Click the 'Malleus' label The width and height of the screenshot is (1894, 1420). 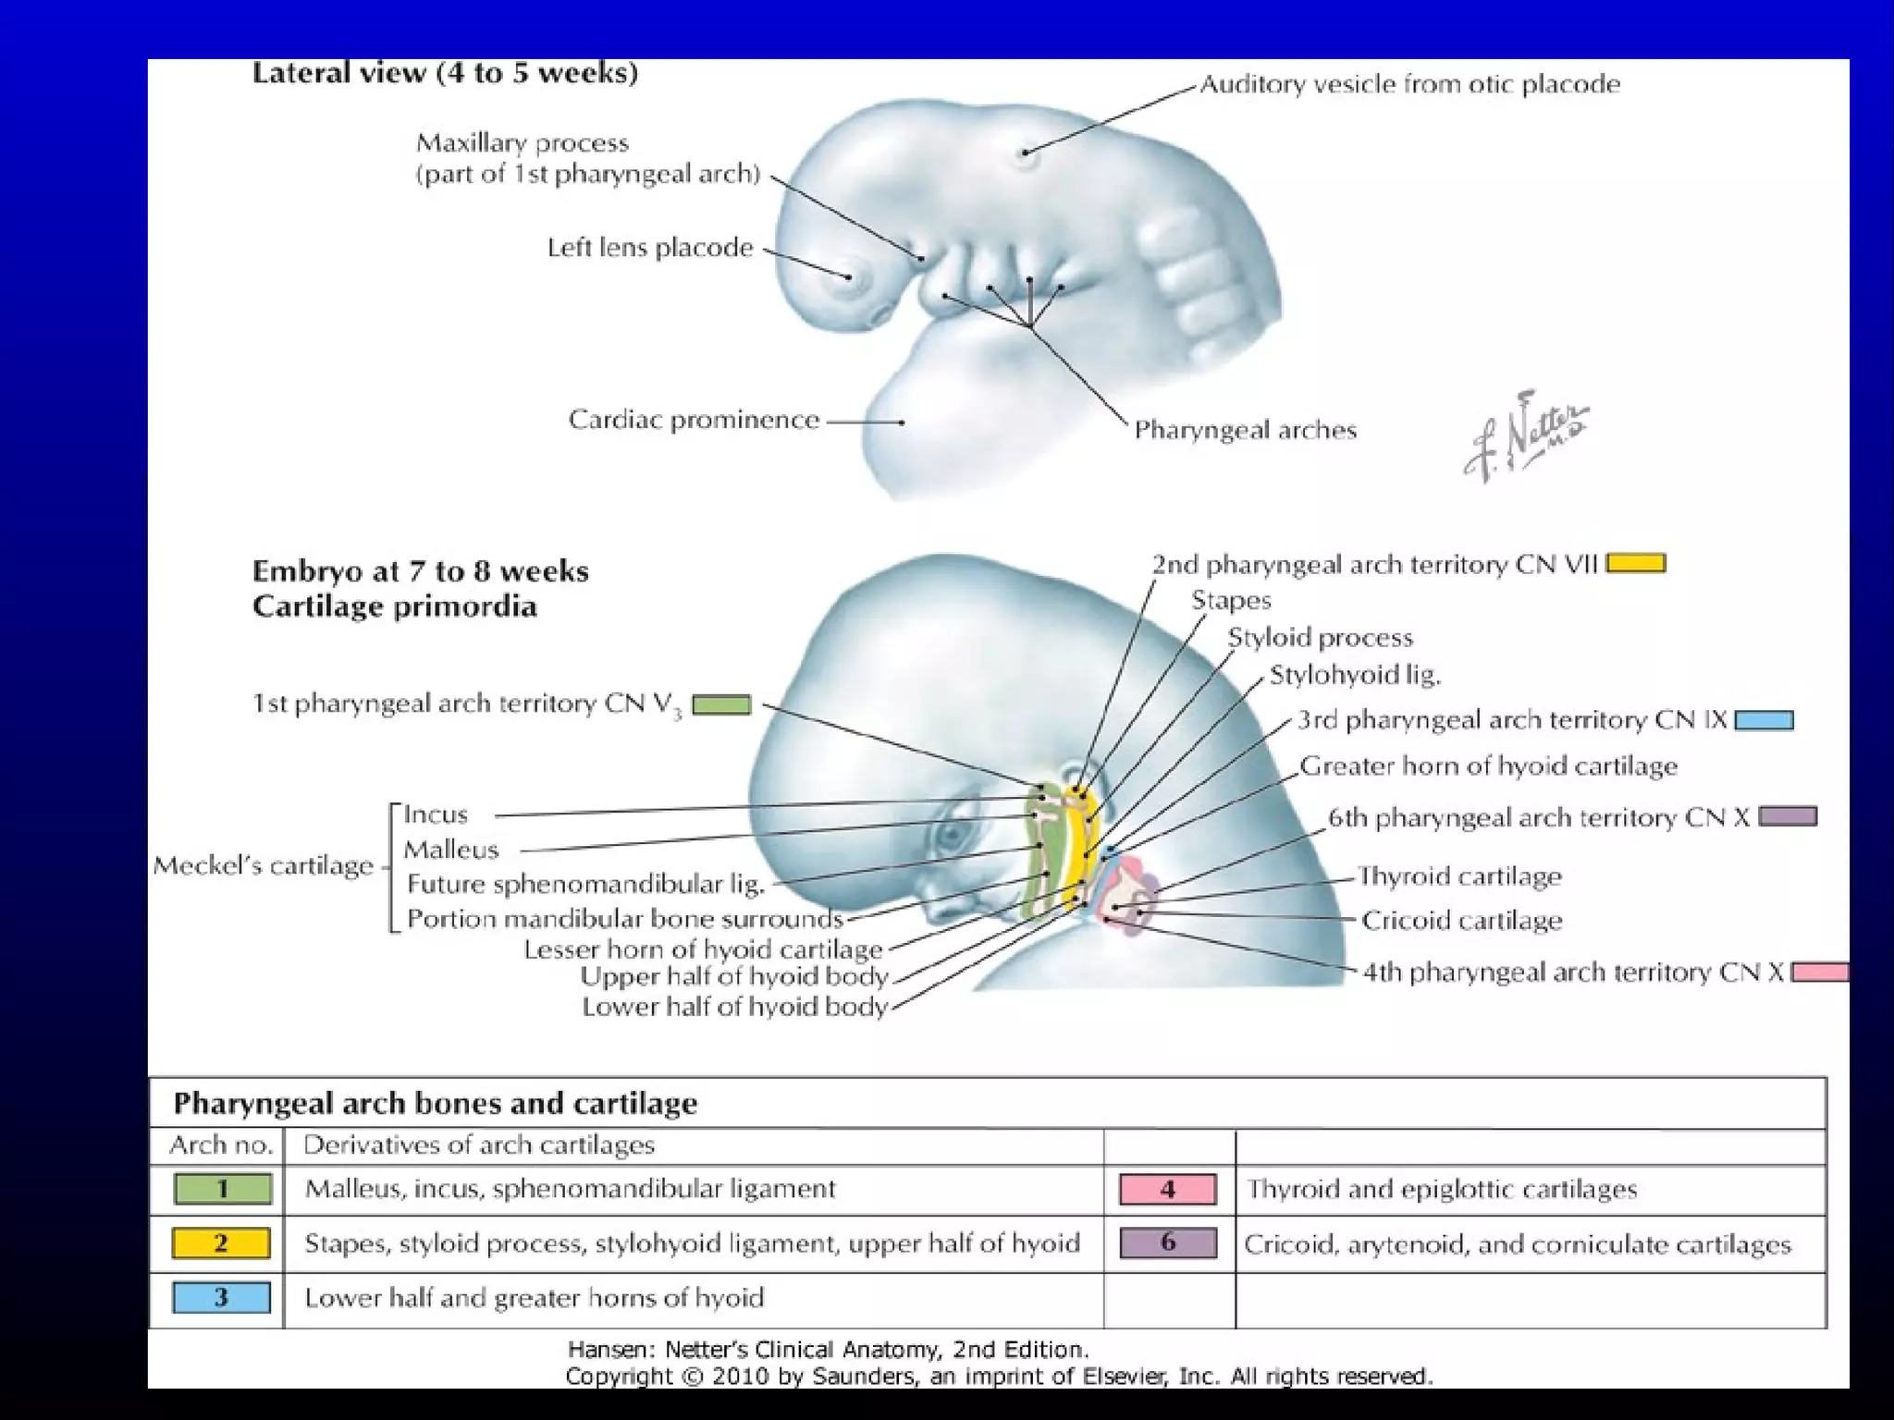[451, 850]
